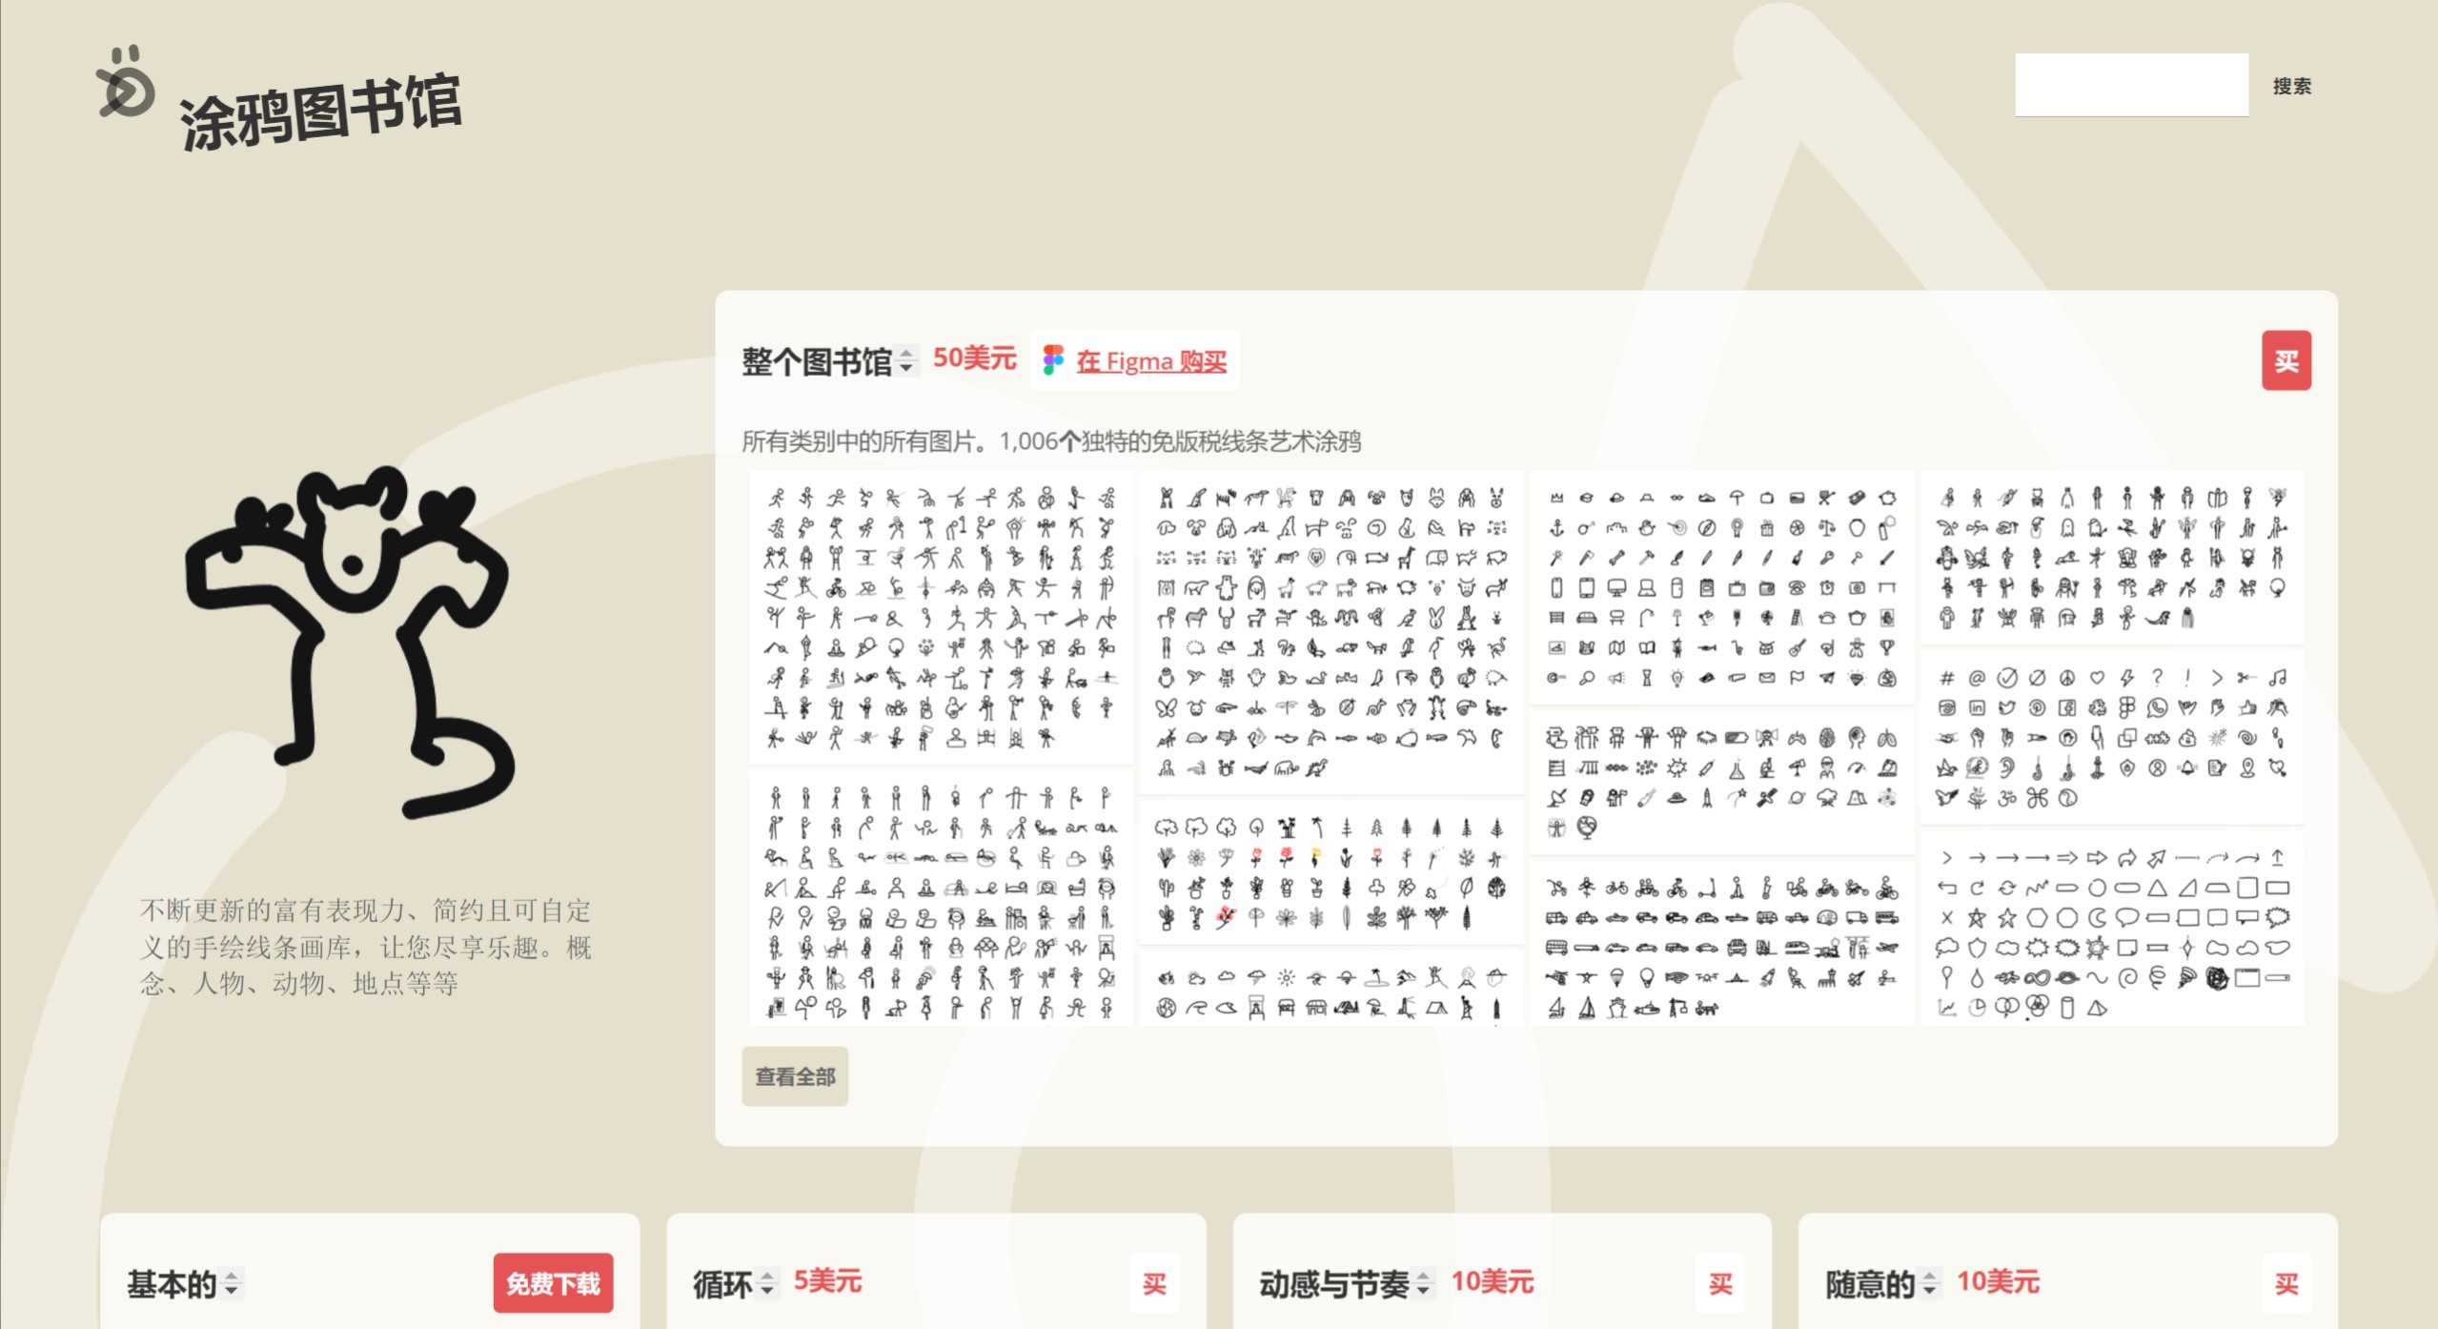Click the 搜索 button

tap(2291, 86)
